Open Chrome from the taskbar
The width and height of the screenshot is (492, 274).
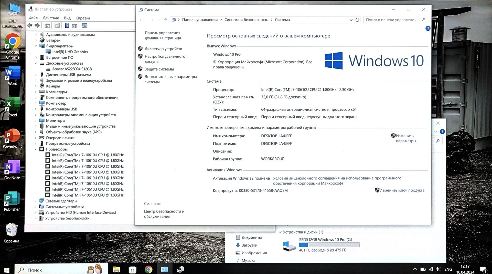coord(148,269)
